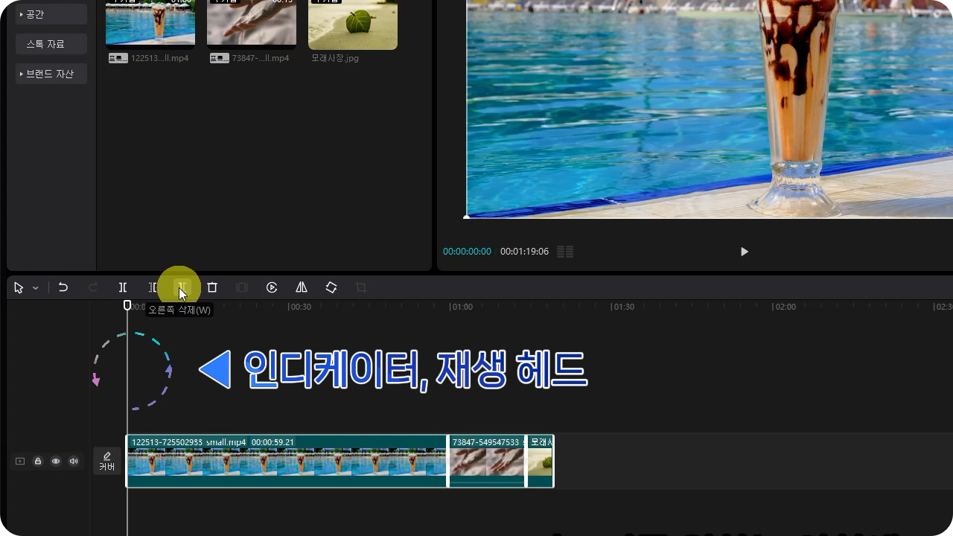Delete the selected clip with trash icon

[x=212, y=287]
